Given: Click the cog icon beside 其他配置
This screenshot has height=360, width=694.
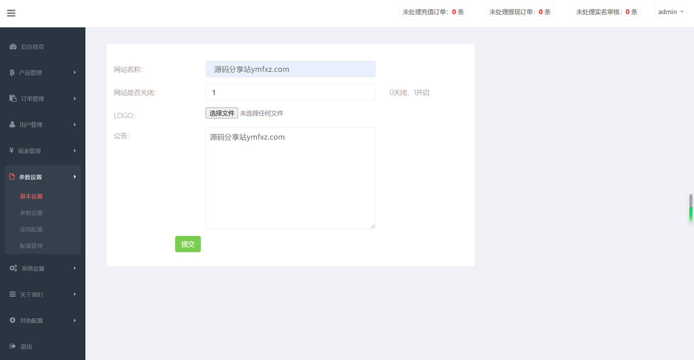Looking at the screenshot, I should pos(13,320).
